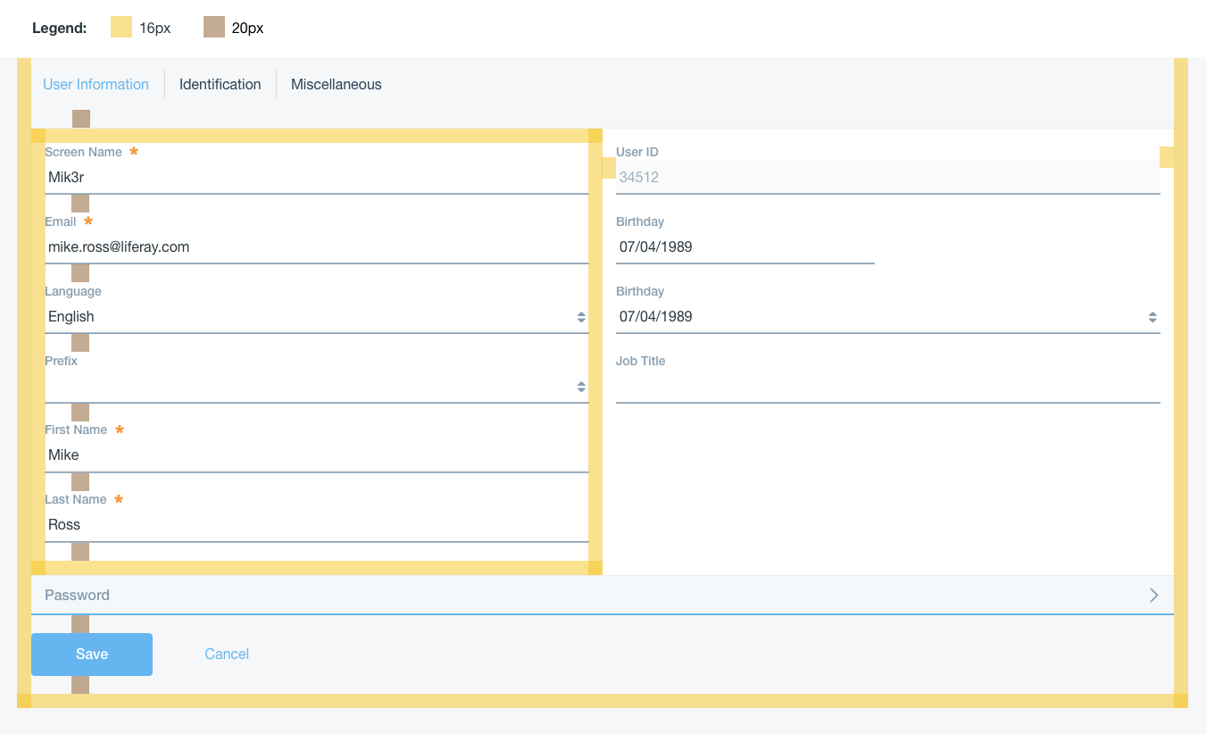Viewport: 1206px width, 734px height.
Task: Click the Save button
Action: (91, 654)
